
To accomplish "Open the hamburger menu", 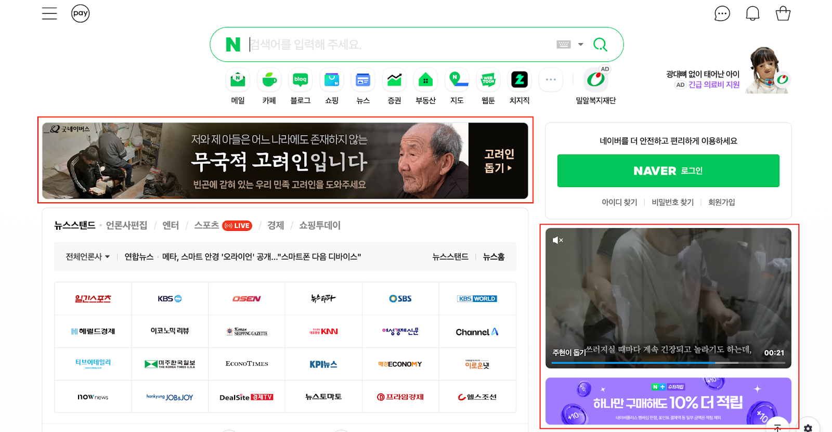I will (x=49, y=14).
